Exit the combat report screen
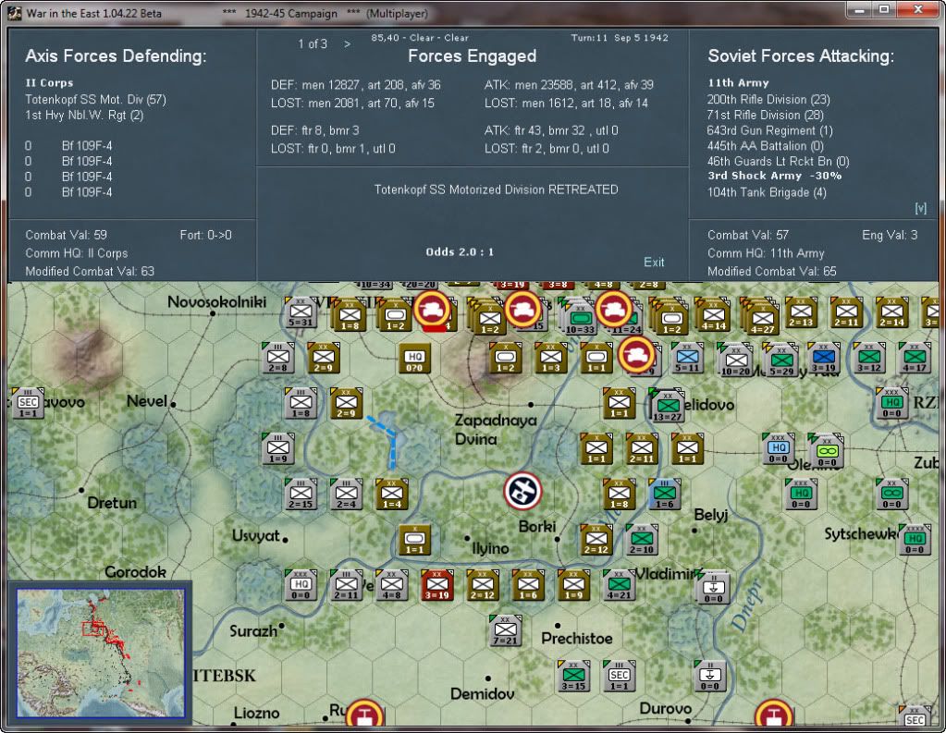The width and height of the screenshot is (946, 733). [x=654, y=262]
